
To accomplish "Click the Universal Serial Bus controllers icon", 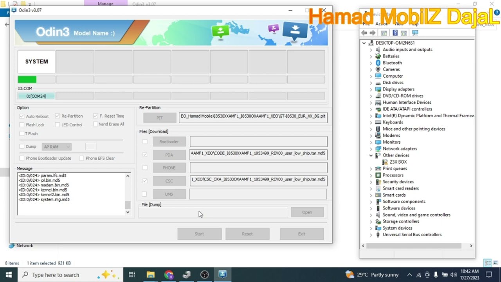I will pyautogui.click(x=378, y=235).
